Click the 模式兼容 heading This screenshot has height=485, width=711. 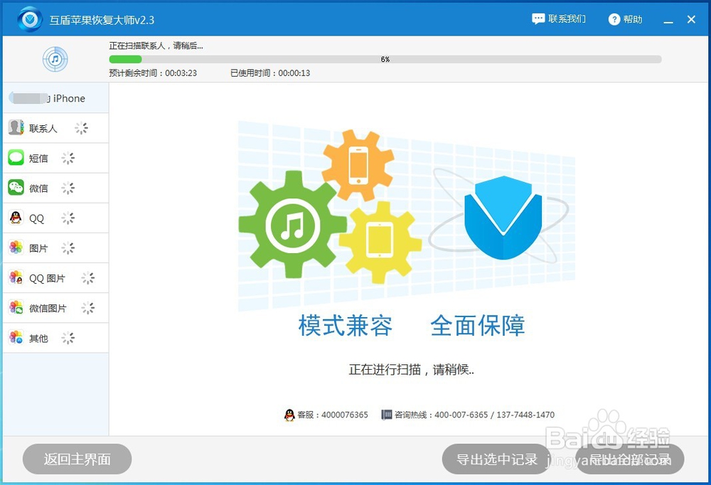[x=345, y=326]
